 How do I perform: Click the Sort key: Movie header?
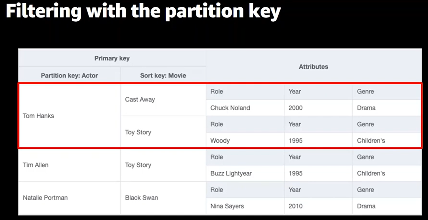coord(163,75)
